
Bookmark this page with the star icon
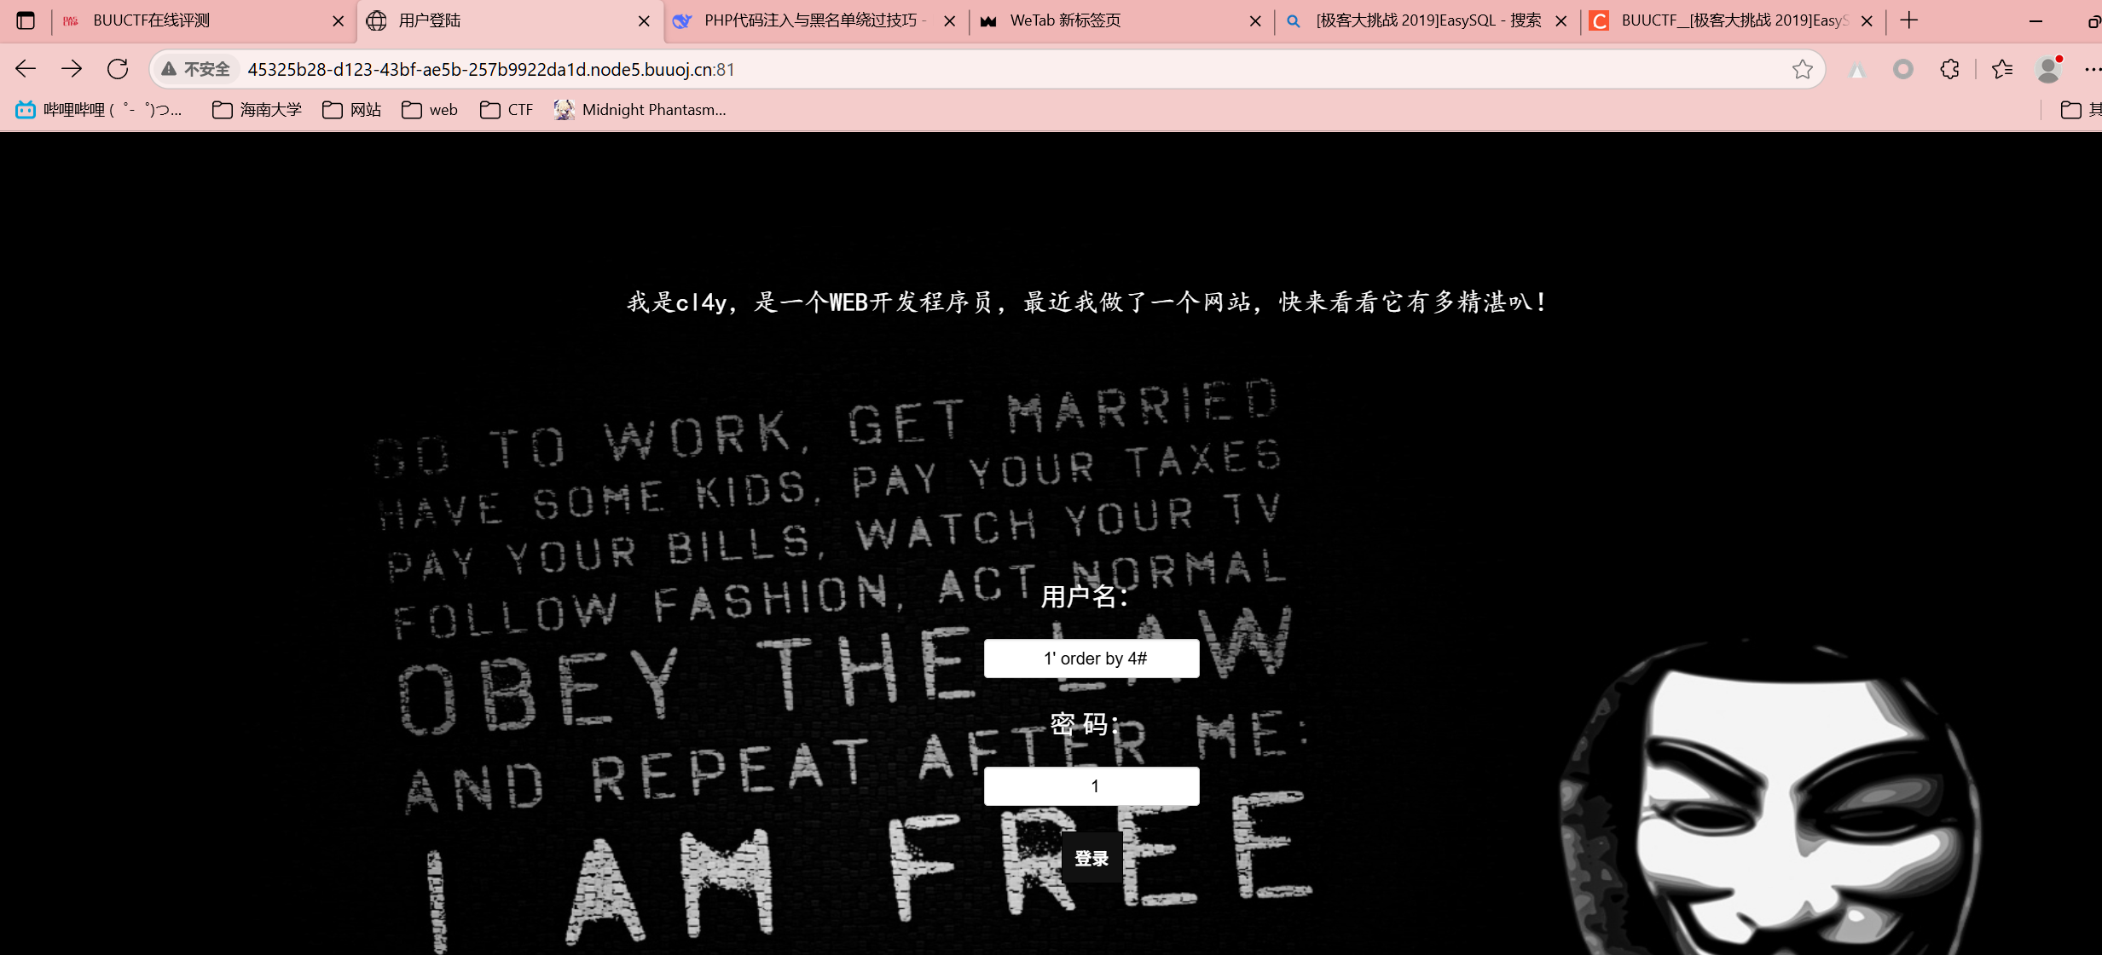[x=1802, y=69]
